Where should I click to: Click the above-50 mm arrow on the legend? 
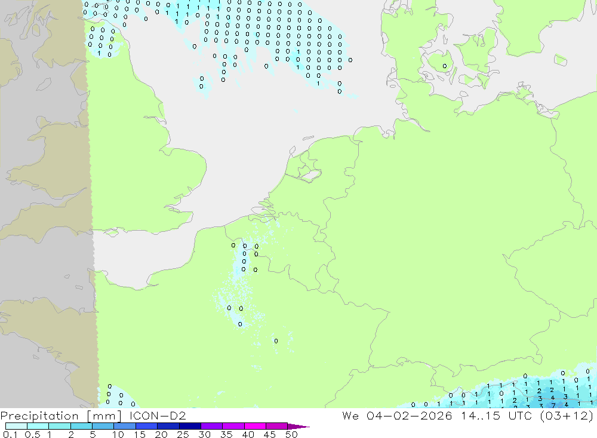(x=298, y=426)
